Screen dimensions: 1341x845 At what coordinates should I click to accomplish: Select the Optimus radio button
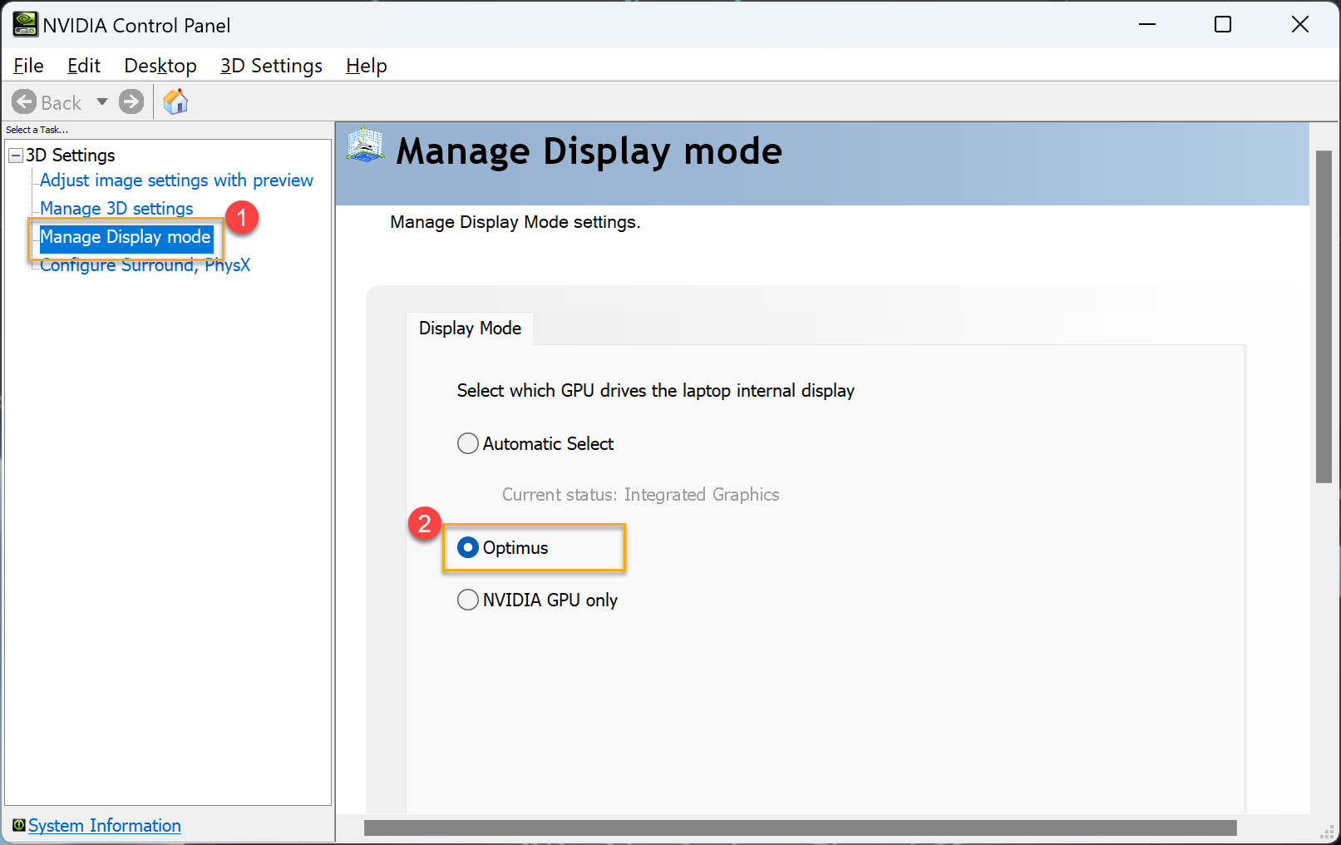coord(468,547)
